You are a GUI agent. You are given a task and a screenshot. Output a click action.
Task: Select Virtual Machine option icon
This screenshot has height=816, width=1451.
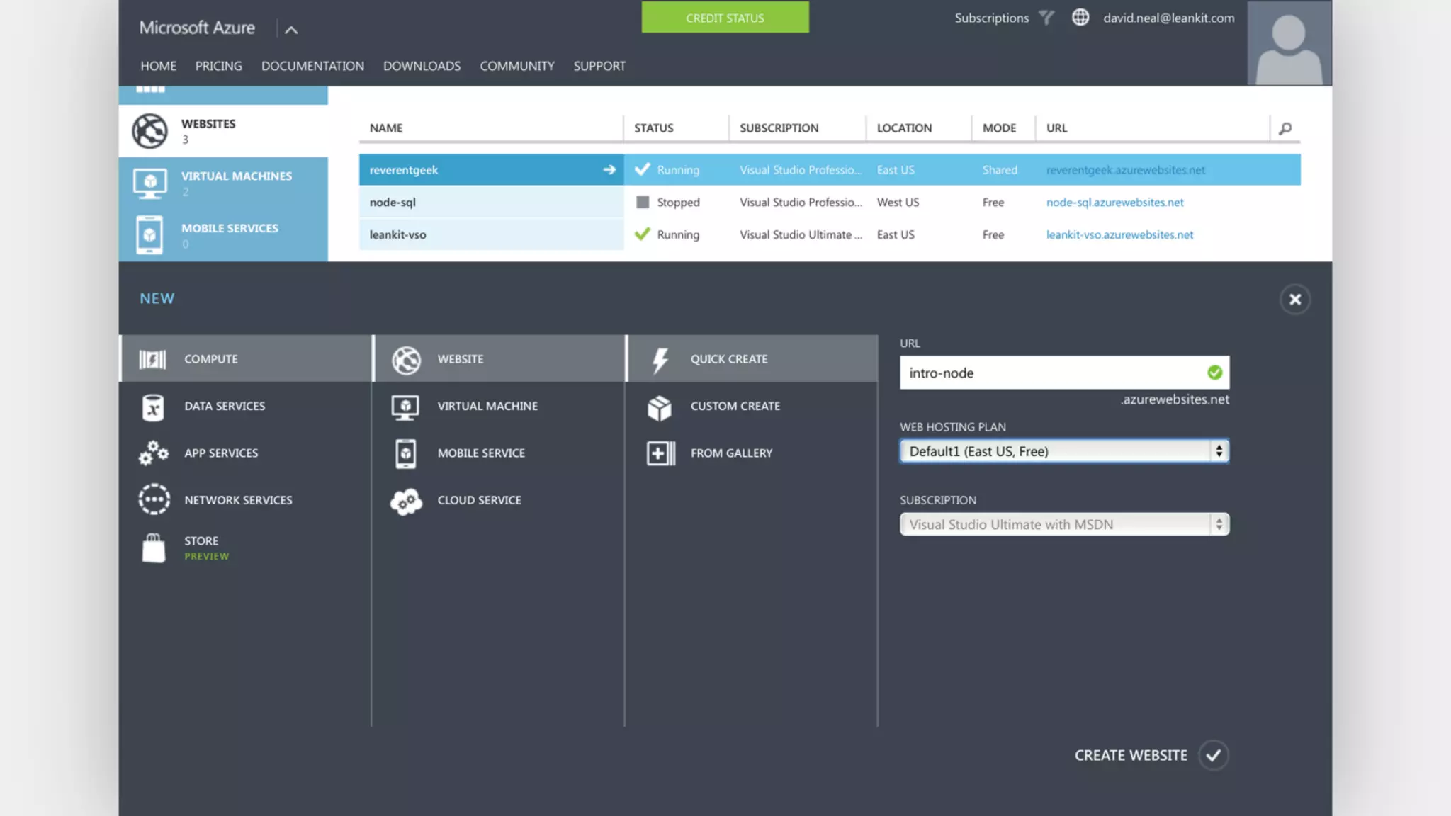coord(405,407)
